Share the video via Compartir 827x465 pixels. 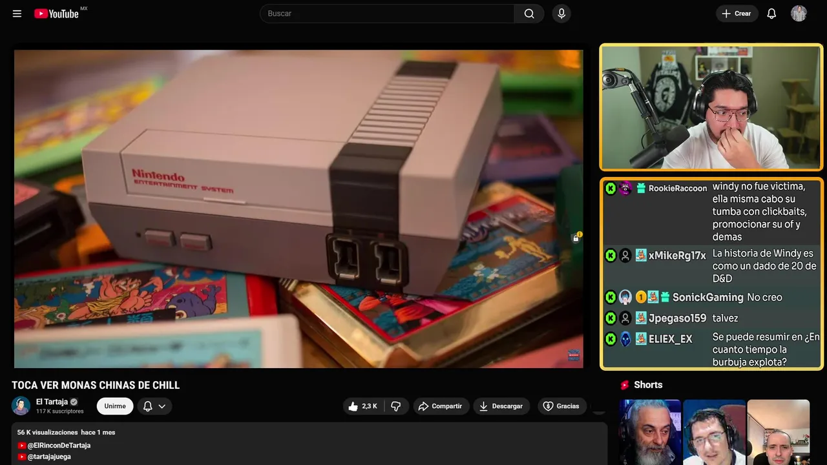click(441, 406)
